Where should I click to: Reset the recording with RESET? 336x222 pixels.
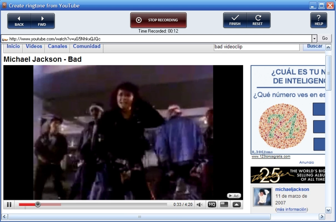coord(258,20)
